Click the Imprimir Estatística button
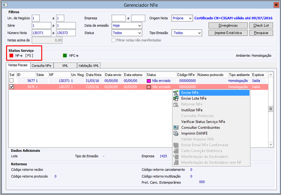Screen dimensions: 281x195 click(x=228, y=33)
